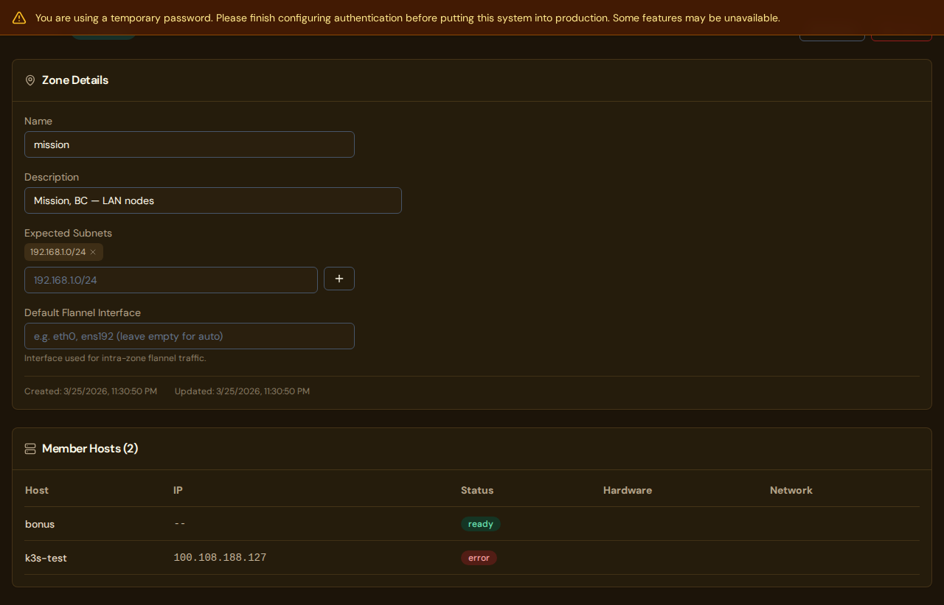
Task: Focus the Default Flannel Interface input
Action: coord(189,335)
